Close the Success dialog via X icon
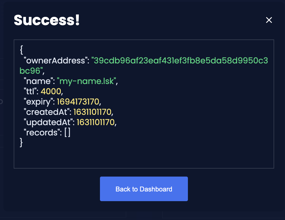 point(269,20)
